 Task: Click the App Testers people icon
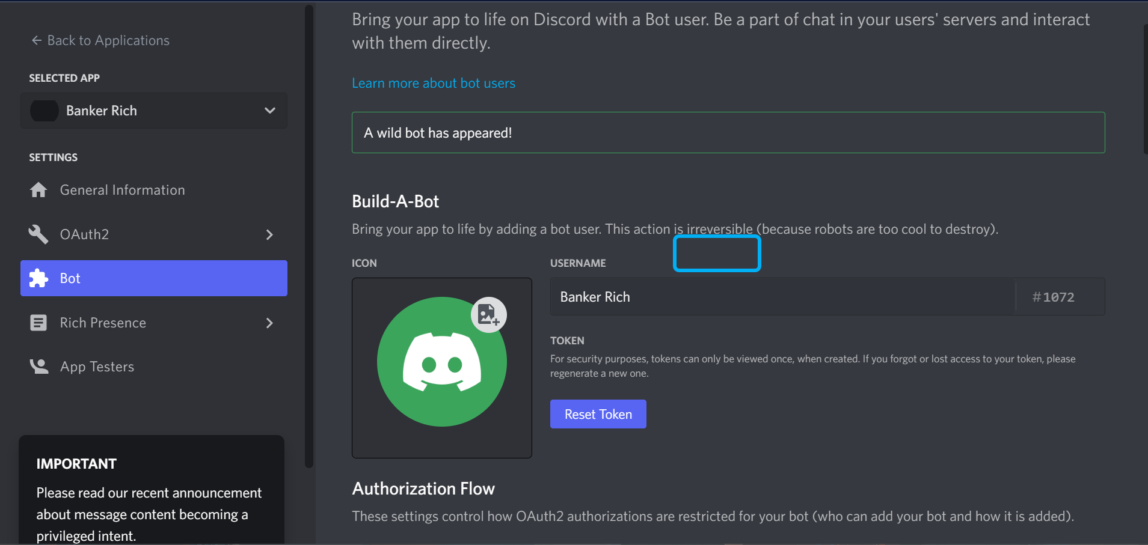tap(39, 367)
